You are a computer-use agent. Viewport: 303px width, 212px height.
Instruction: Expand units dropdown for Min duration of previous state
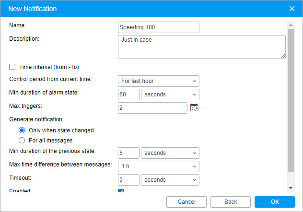point(170,153)
